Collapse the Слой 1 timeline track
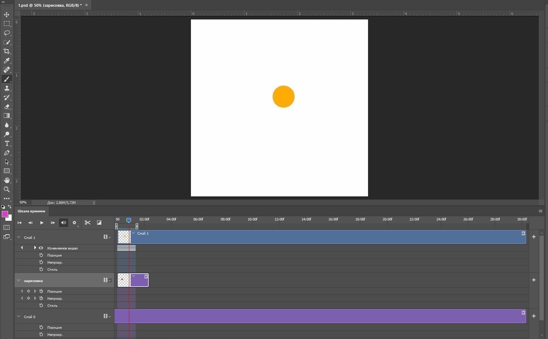The height and width of the screenshot is (339, 548). [x=19, y=237]
